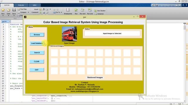Click the Insert section icon
Image resolution: width=188 pixels, height=105 pixels.
tap(41, 9)
